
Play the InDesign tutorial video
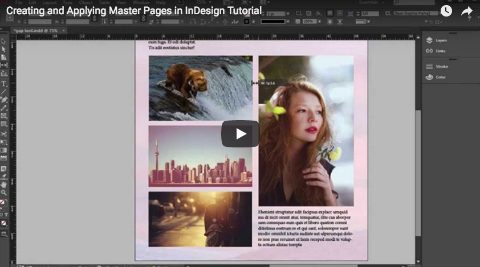240,134
